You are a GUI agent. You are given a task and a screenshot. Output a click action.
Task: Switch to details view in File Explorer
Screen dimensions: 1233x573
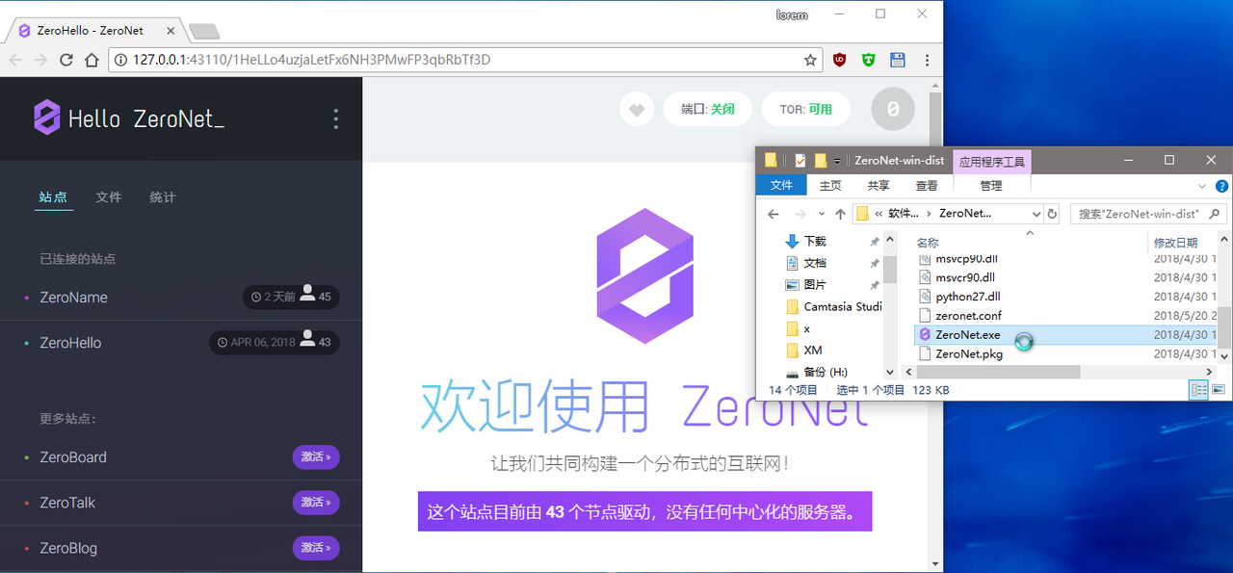point(1199,390)
